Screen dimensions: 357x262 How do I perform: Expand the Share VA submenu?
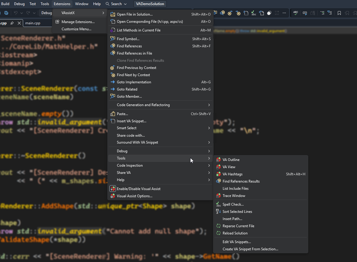pyautogui.click(x=160, y=173)
